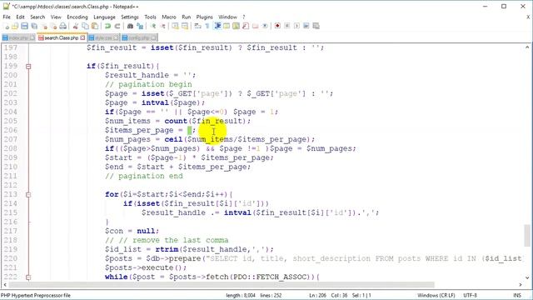Click the editor's scroll-down arrow
Viewport: 533px width, 300px height.
pyautogui.click(x=527, y=277)
